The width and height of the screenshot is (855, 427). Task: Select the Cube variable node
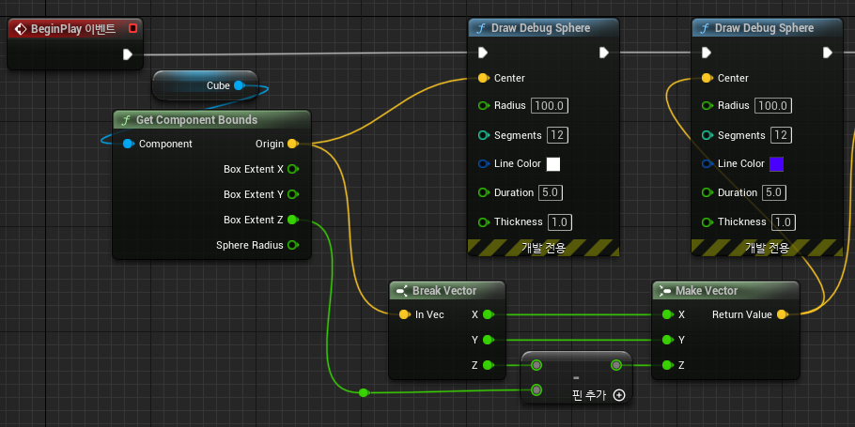click(206, 85)
